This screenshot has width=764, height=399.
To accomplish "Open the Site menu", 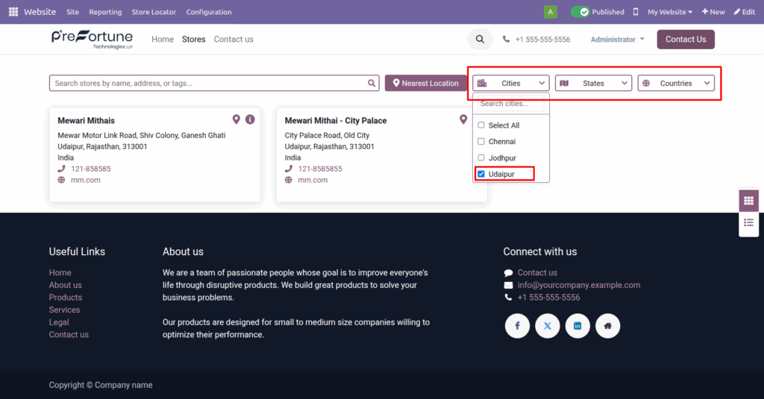I will tap(72, 12).
